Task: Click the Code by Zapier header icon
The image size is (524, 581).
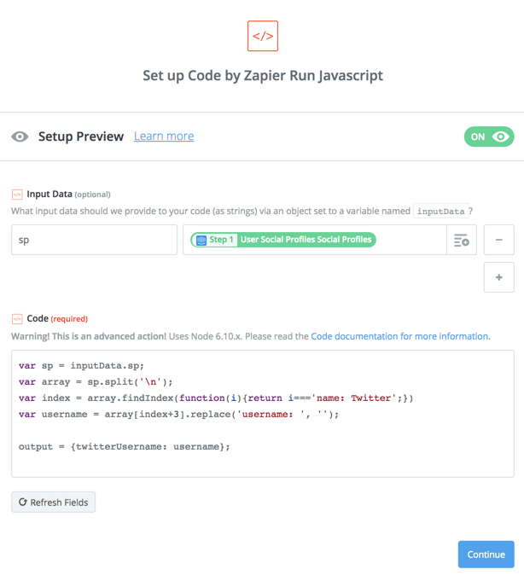Action: [262, 36]
